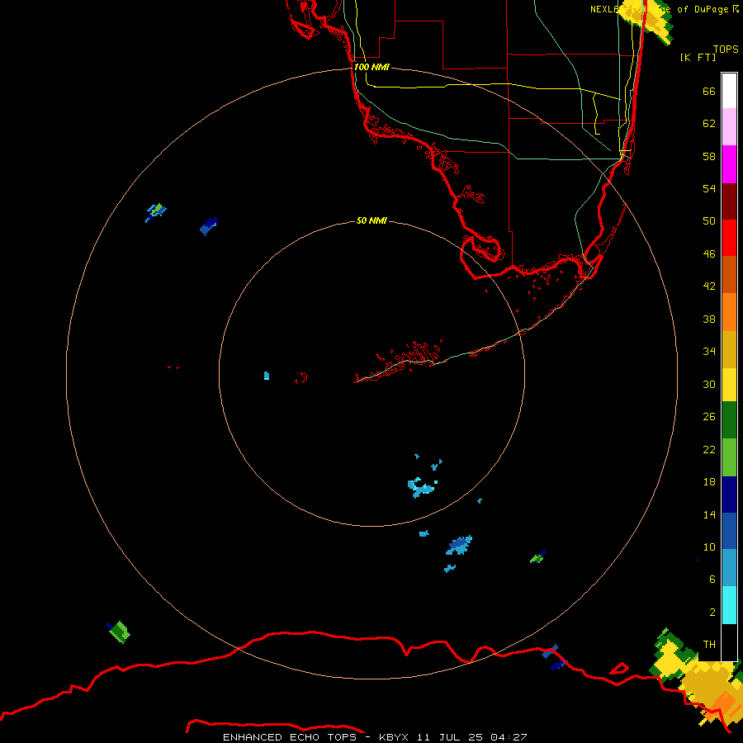Click the '46' scale value
The height and width of the screenshot is (743, 743).
tap(709, 254)
